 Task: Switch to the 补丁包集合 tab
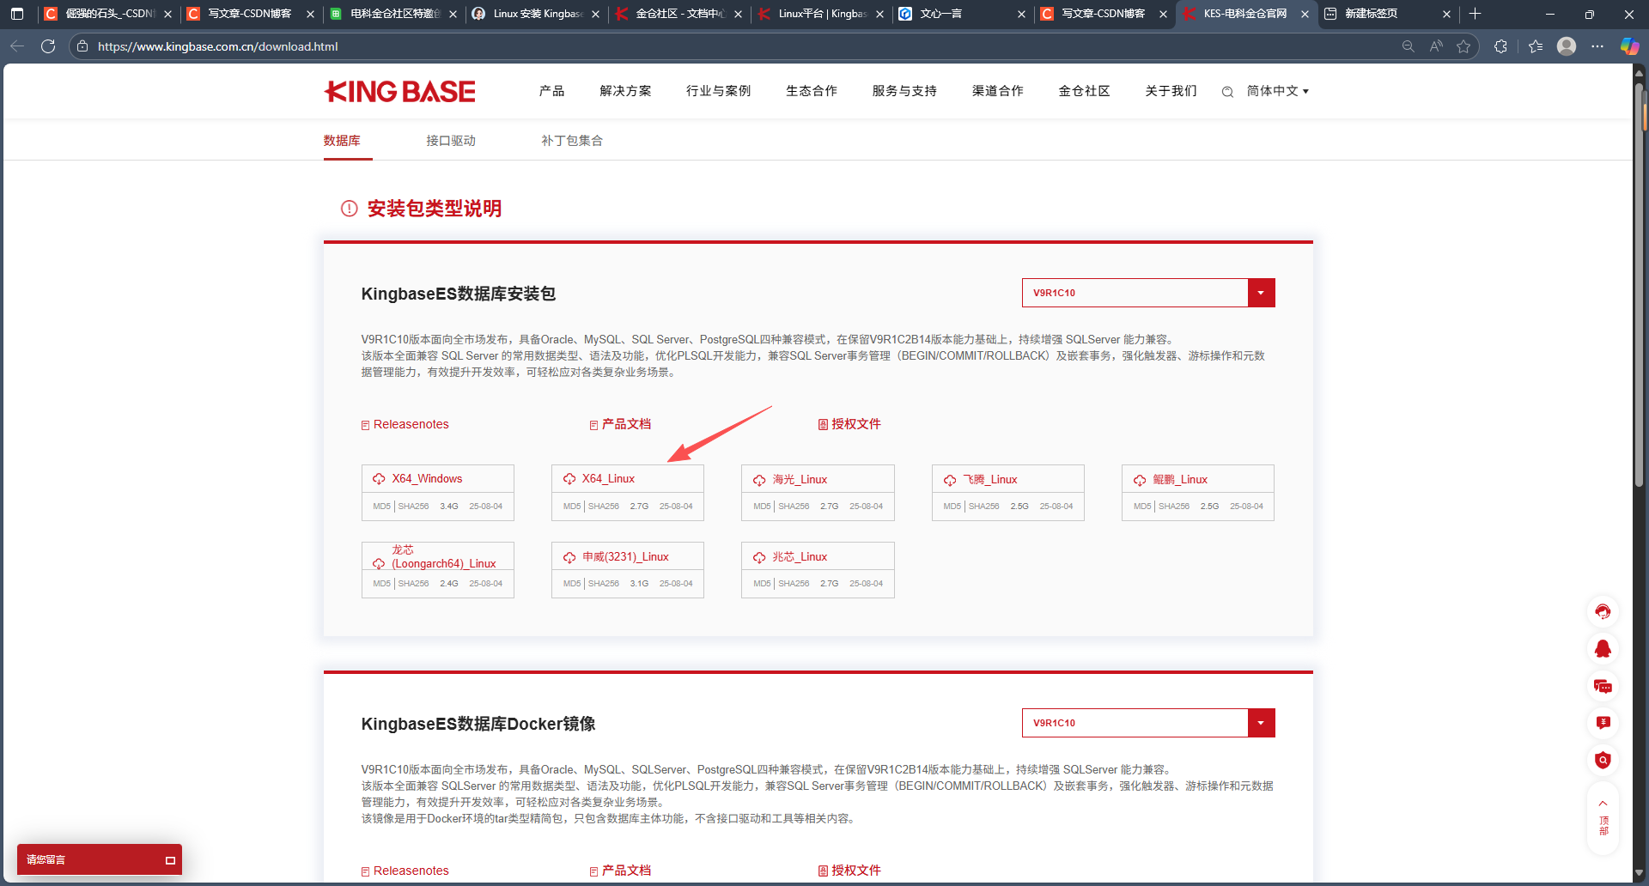571,140
